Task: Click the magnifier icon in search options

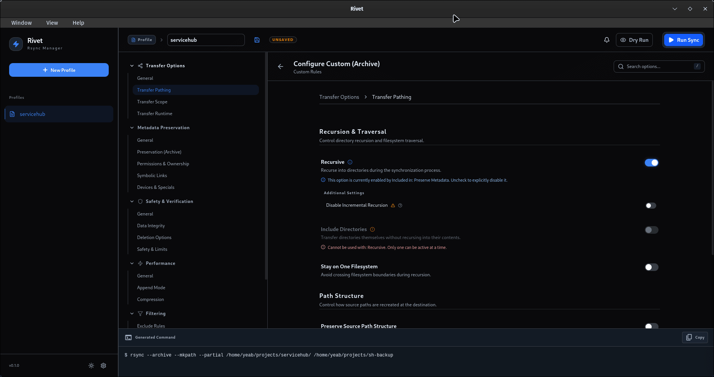Action: 621,67
